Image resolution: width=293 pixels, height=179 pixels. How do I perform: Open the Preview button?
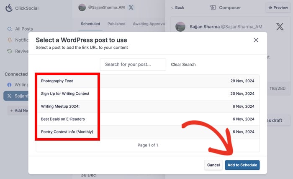[x=278, y=8]
